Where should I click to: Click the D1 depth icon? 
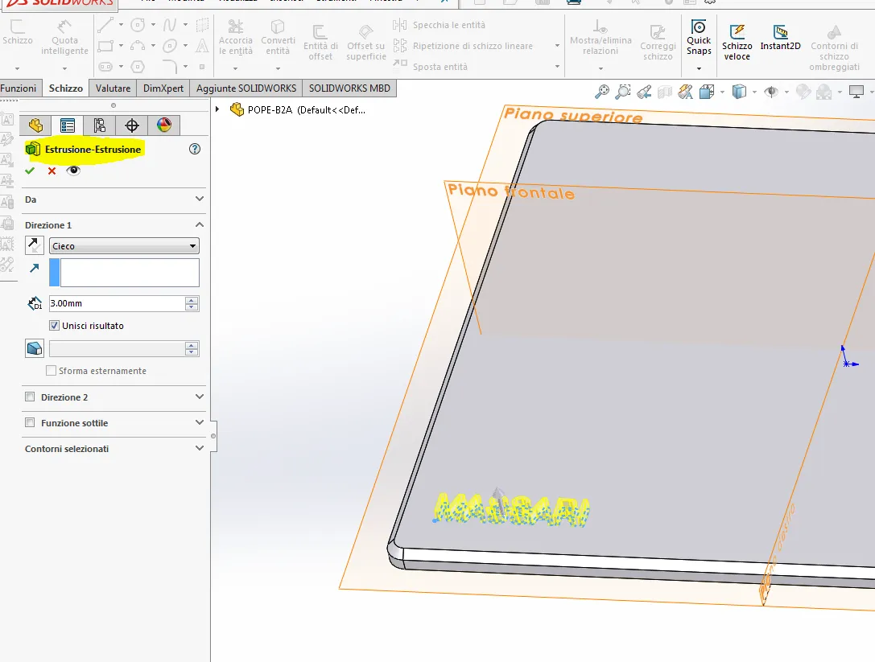pos(35,303)
